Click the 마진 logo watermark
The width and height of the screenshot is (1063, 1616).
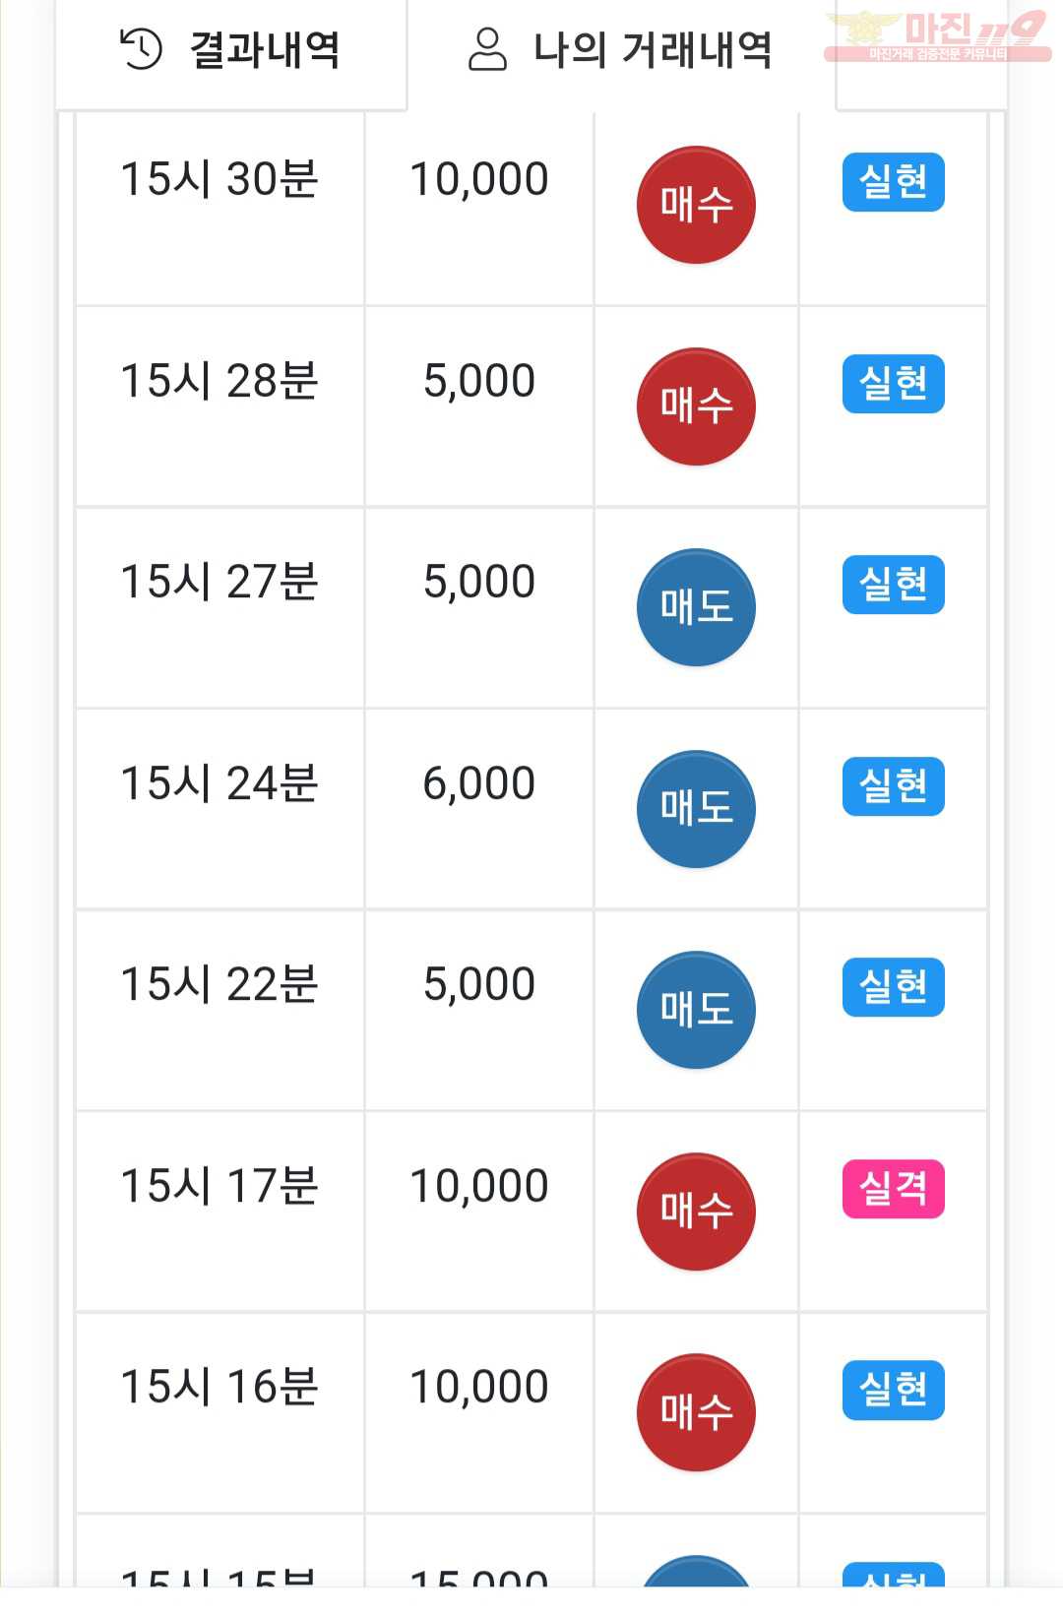(937, 36)
